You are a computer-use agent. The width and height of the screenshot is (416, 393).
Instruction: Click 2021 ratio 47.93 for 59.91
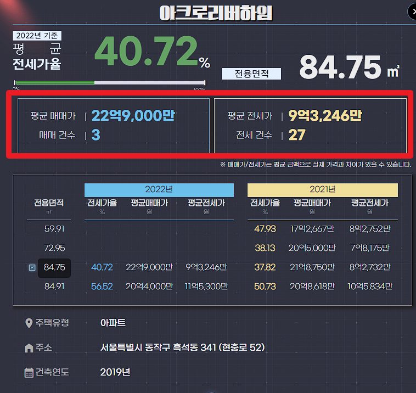point(265,229)
